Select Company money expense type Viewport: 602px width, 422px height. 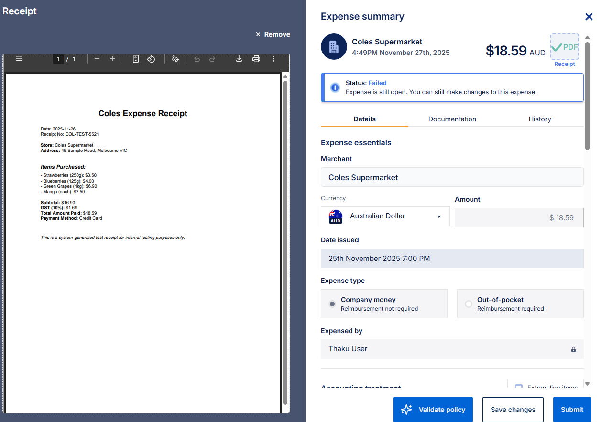(333, 304)
